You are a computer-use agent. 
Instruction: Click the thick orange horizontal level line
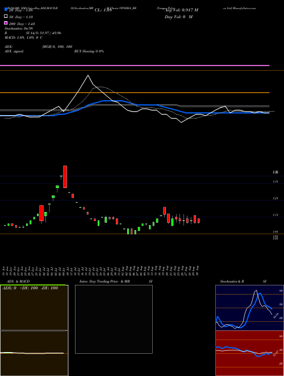click(x=135, y=92)
